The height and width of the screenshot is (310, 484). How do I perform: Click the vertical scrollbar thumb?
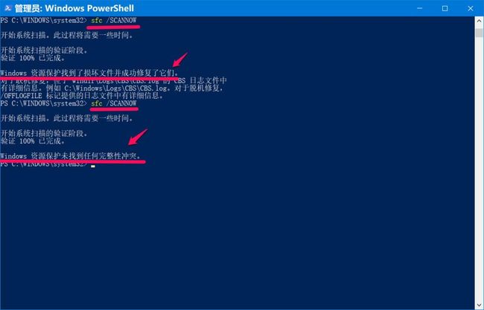coord(479,33)
